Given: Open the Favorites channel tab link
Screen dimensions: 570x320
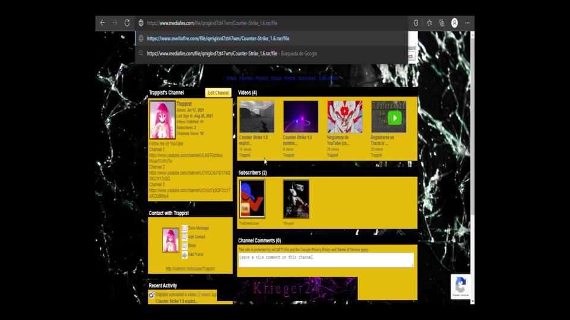Looking at the screenshot, I should click(x=246, y=78).
